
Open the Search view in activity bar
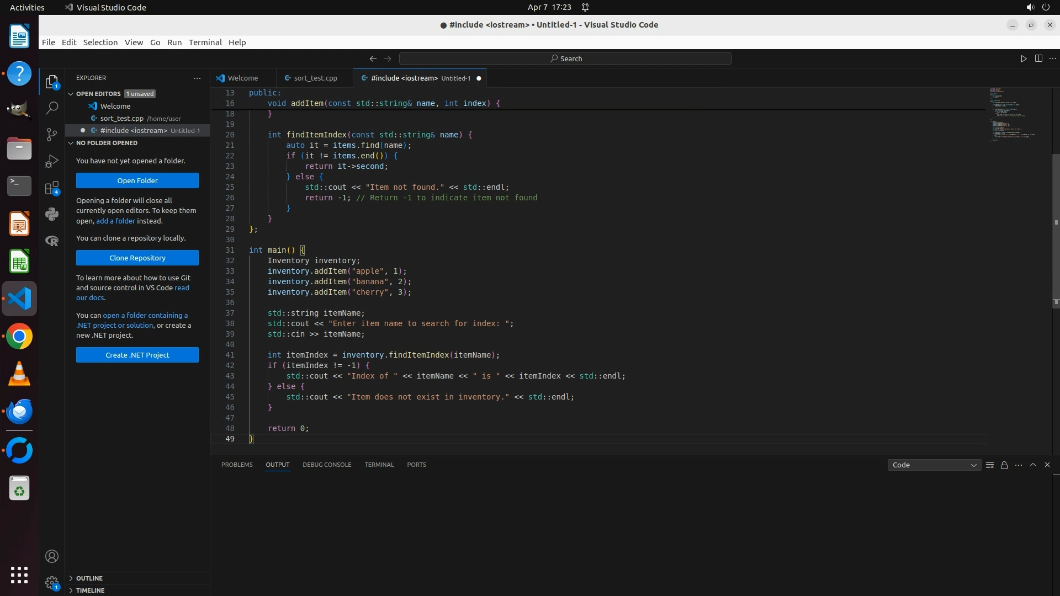52,108
